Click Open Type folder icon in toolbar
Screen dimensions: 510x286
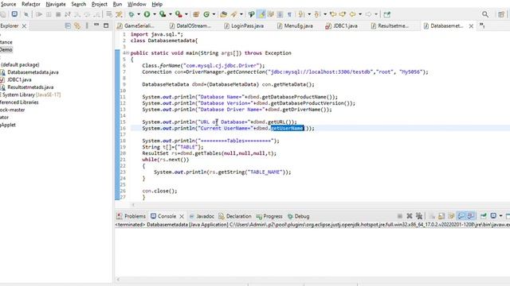[x=223, y=14]
